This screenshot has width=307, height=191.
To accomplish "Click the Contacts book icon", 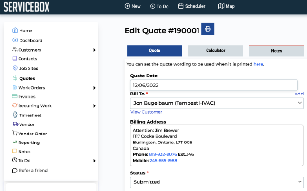I will 15,58.
